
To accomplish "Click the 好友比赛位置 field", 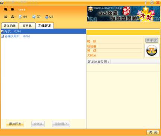I will click(x=135, y=62).
